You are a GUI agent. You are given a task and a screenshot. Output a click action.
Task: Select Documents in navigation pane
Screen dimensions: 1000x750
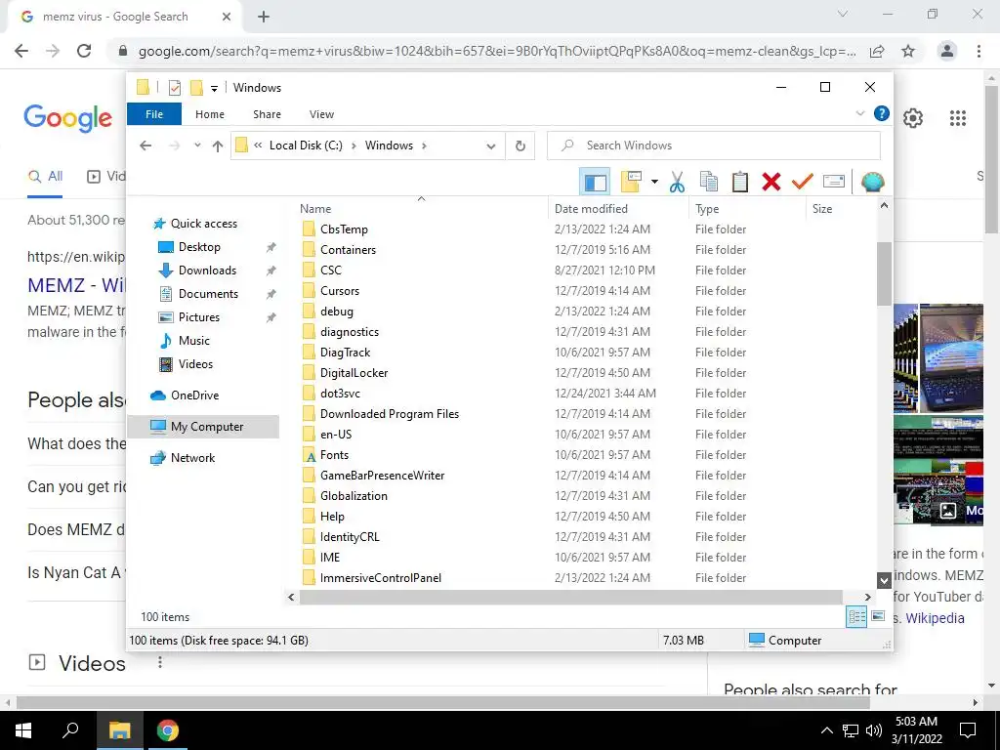tap(208, 294)
